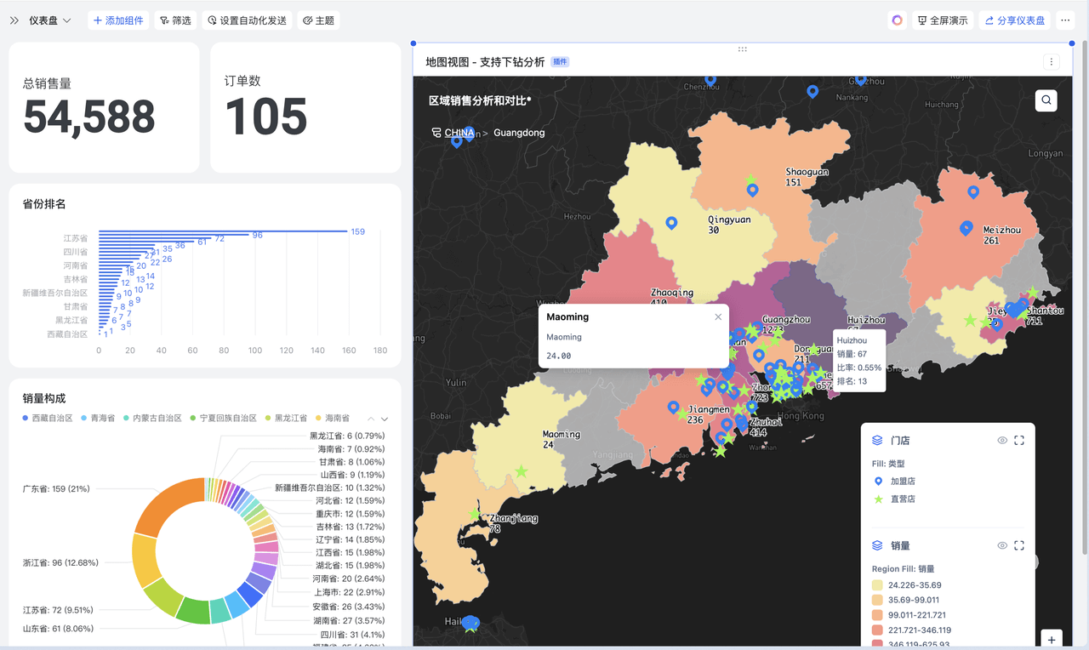Zoom to fit the 销量 layer

click(x=1019, y=545)
